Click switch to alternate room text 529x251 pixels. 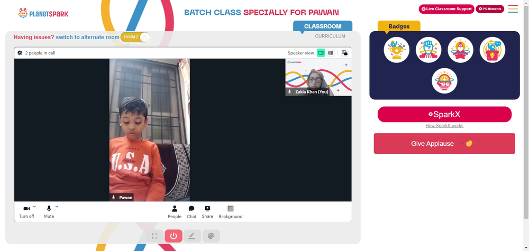point(87,37)
